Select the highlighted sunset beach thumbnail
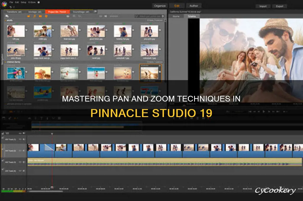The image size is (303, 201). [149, 73]
